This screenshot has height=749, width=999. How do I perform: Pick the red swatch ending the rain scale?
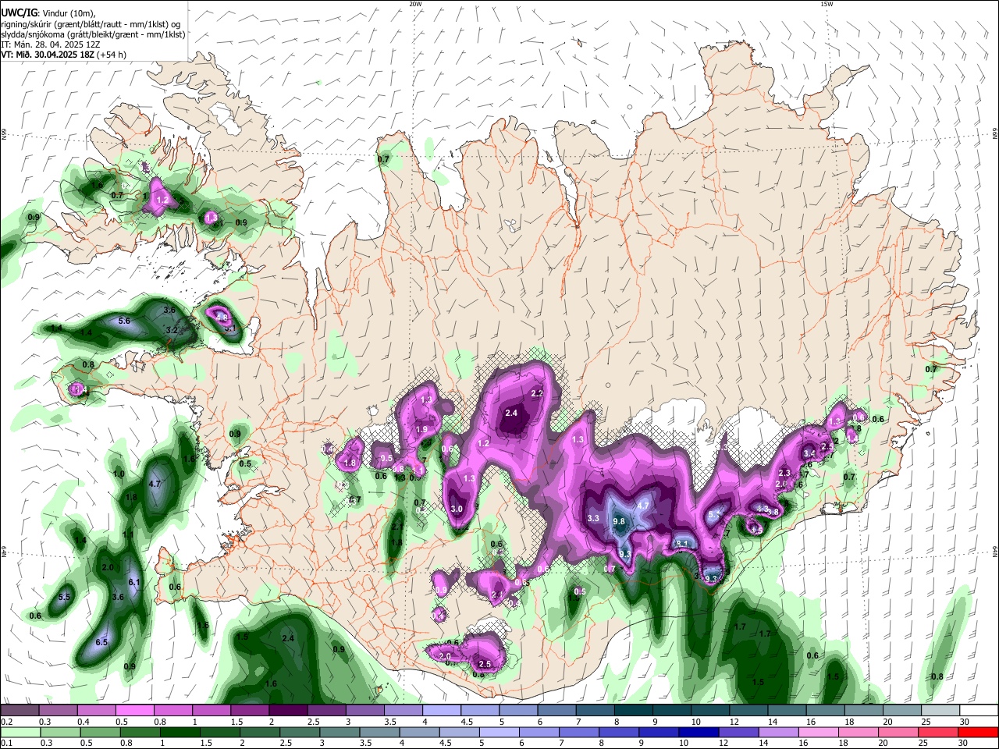[x=977, y=733]
